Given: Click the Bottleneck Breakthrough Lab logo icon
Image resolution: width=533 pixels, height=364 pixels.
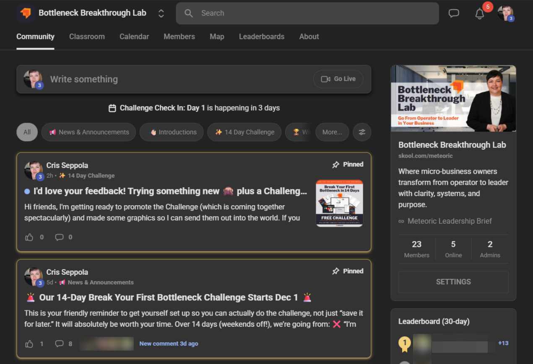Looking at the screenshot, I should click(x=26, y=13).
